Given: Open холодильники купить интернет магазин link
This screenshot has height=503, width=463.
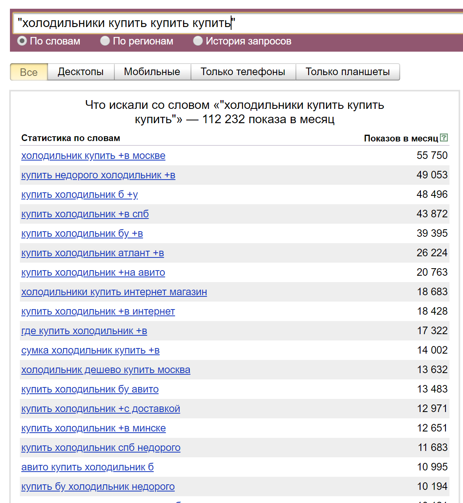Looking at the screenshot, I should (114, 292).
